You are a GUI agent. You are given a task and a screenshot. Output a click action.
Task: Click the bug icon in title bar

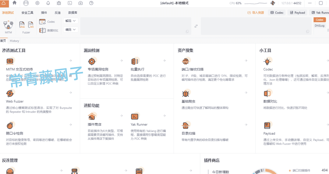[59, 3]
